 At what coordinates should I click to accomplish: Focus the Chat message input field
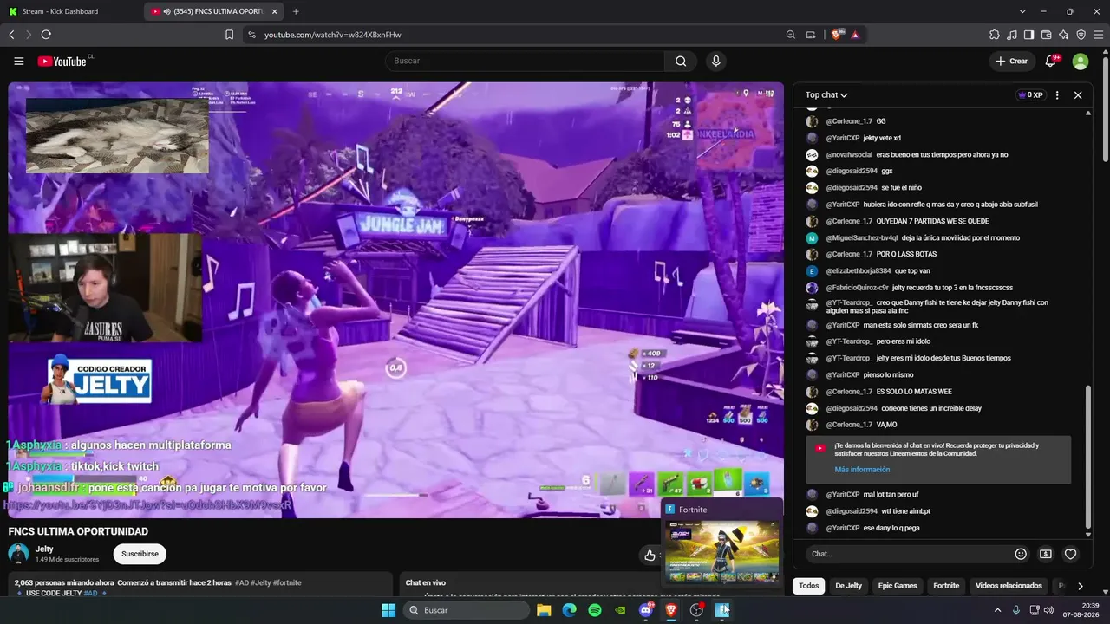click(x=909, y=554)
